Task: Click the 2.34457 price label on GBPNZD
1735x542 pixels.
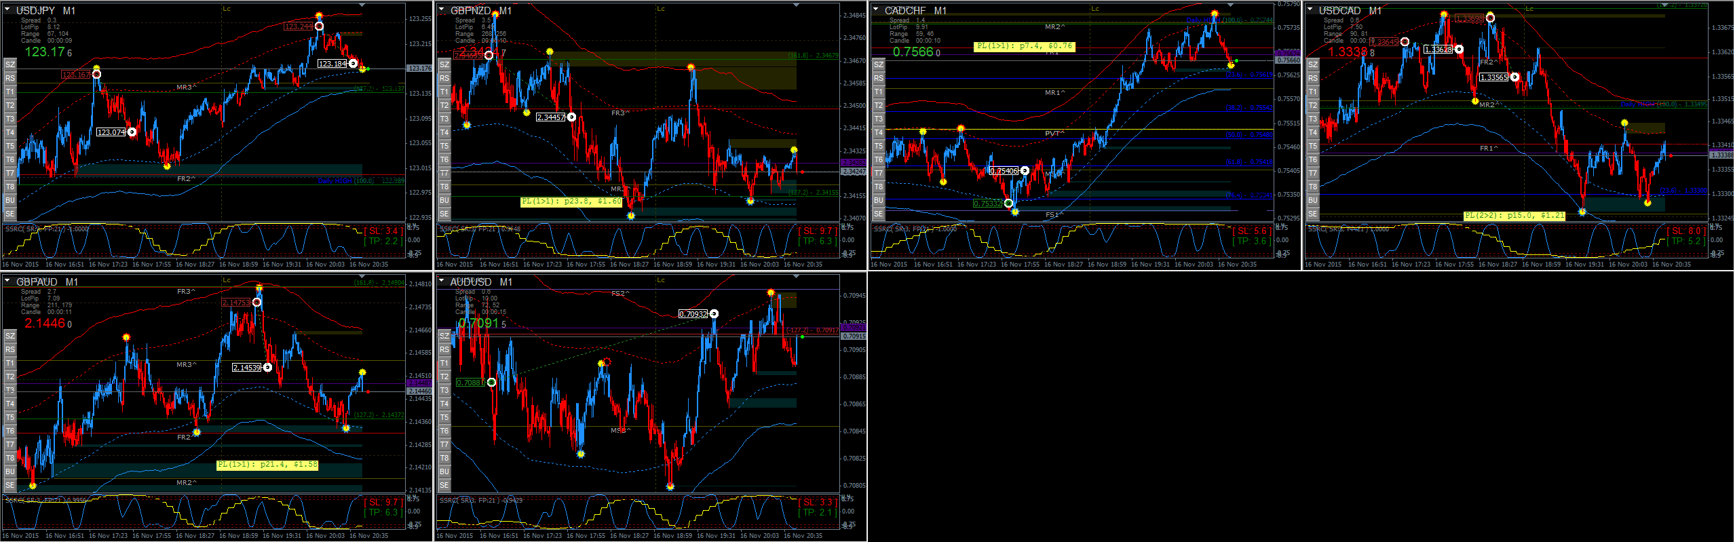Action: tap(551, 117)
